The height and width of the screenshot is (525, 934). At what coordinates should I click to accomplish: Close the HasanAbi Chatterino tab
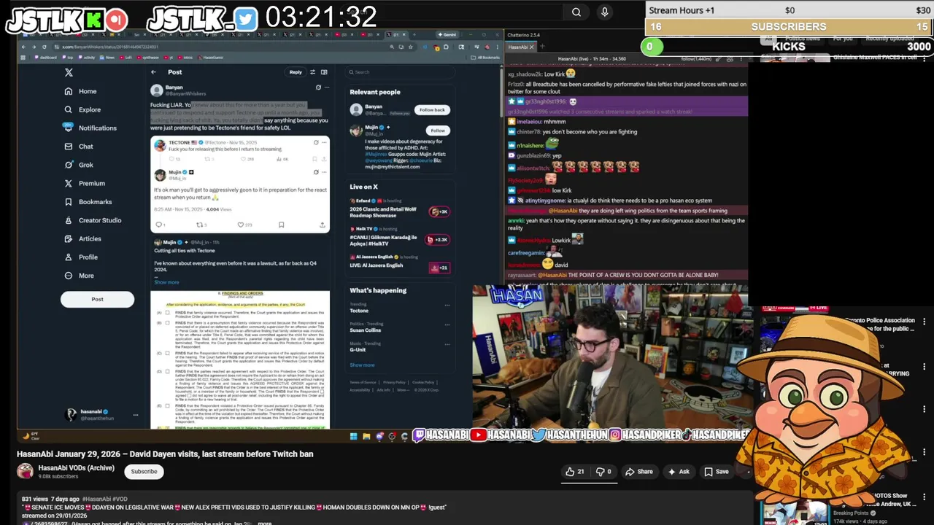532,47
